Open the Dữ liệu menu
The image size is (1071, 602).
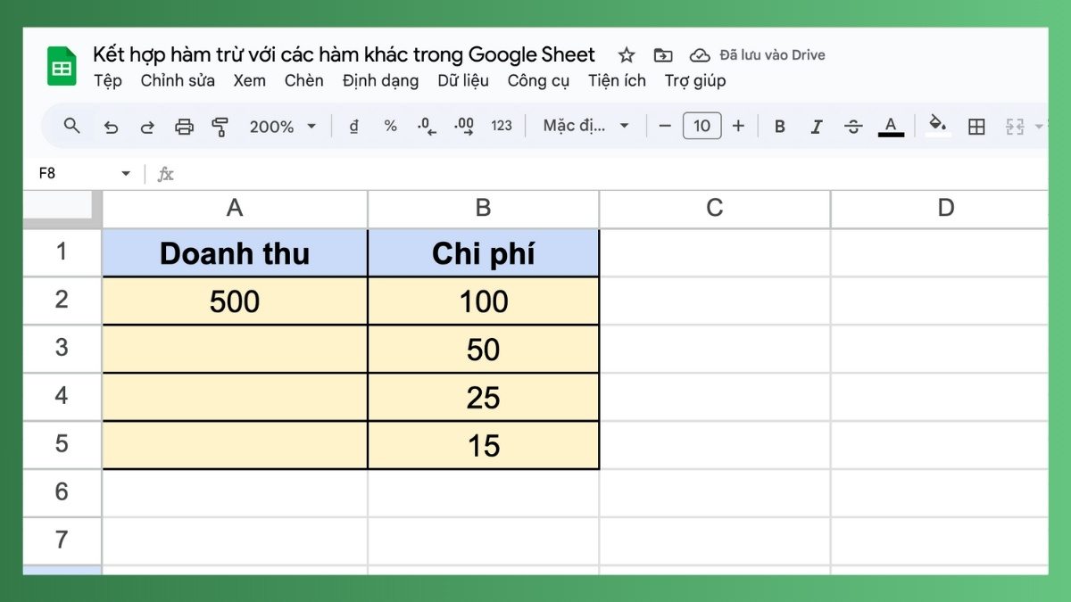(463, 80)
